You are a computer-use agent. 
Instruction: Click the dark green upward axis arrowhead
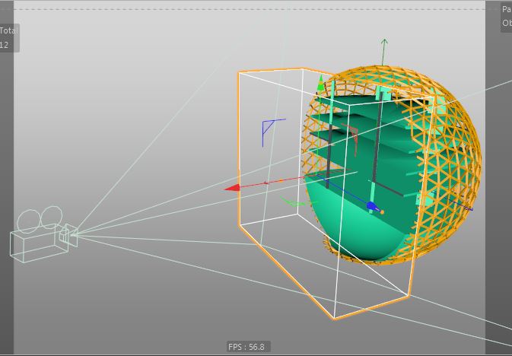tap(384, 42)
